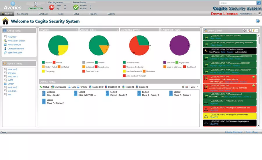This screenshot has width=262, height=160.
Task: Click Disable DHO toolbar button
Action: pos(112,87)
